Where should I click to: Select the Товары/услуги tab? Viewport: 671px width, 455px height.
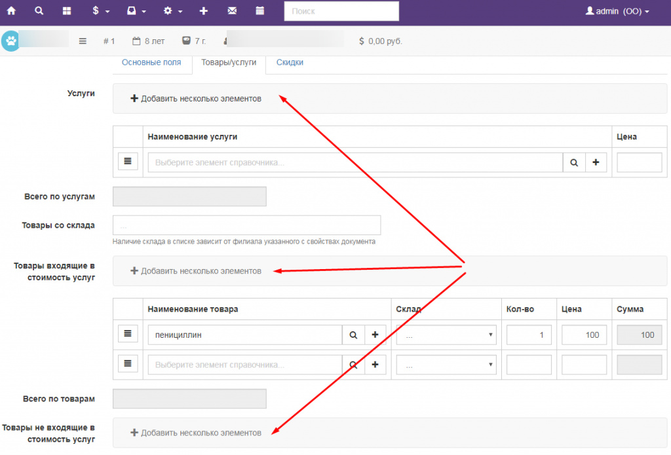click(229, 62)
